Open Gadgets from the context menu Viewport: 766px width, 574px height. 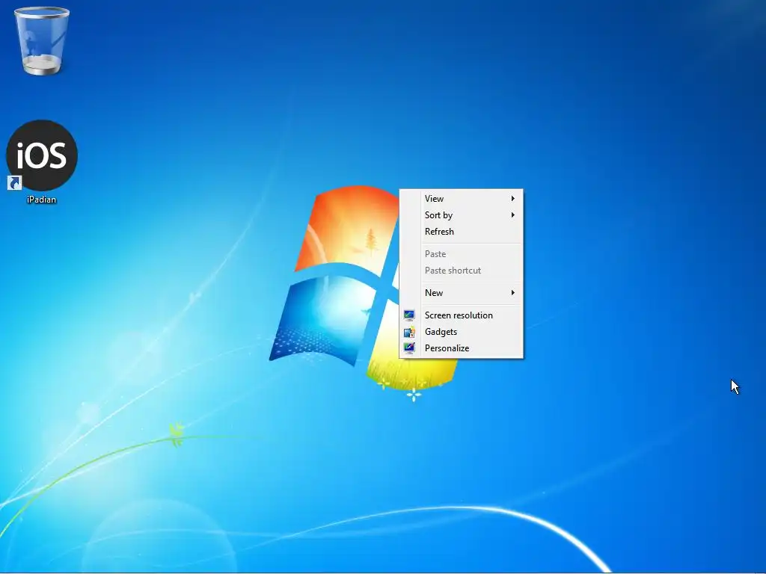tap(461, 332)
